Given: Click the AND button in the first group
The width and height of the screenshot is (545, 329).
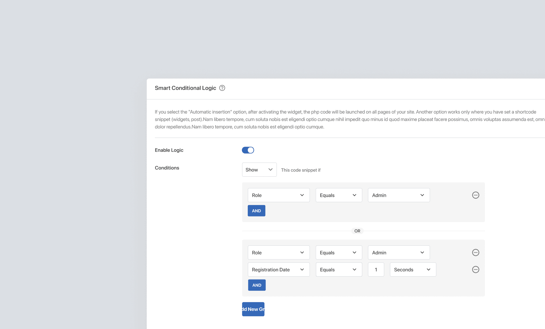Looking at the screenshot, I should (256, 211).
